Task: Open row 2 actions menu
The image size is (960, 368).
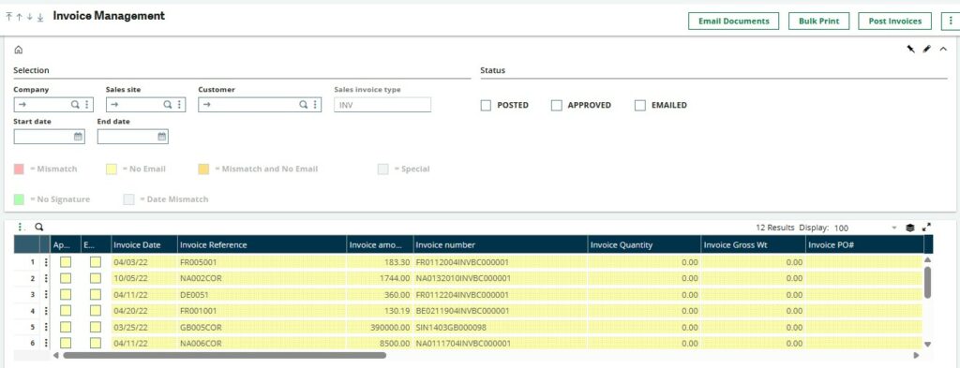Action: point(45,278)
